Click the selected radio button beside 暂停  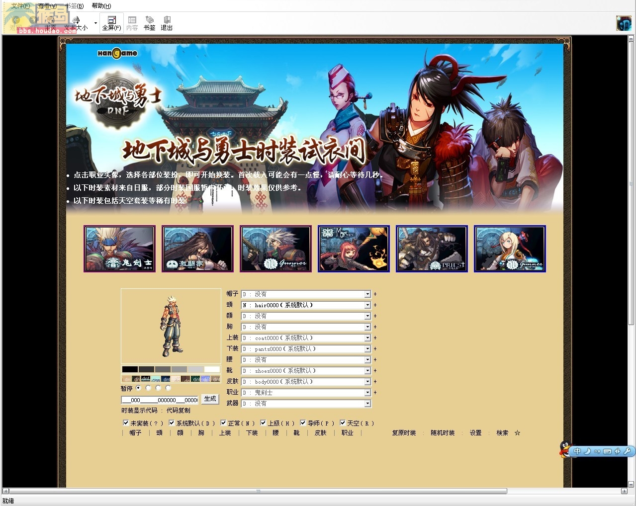[138, 388]
